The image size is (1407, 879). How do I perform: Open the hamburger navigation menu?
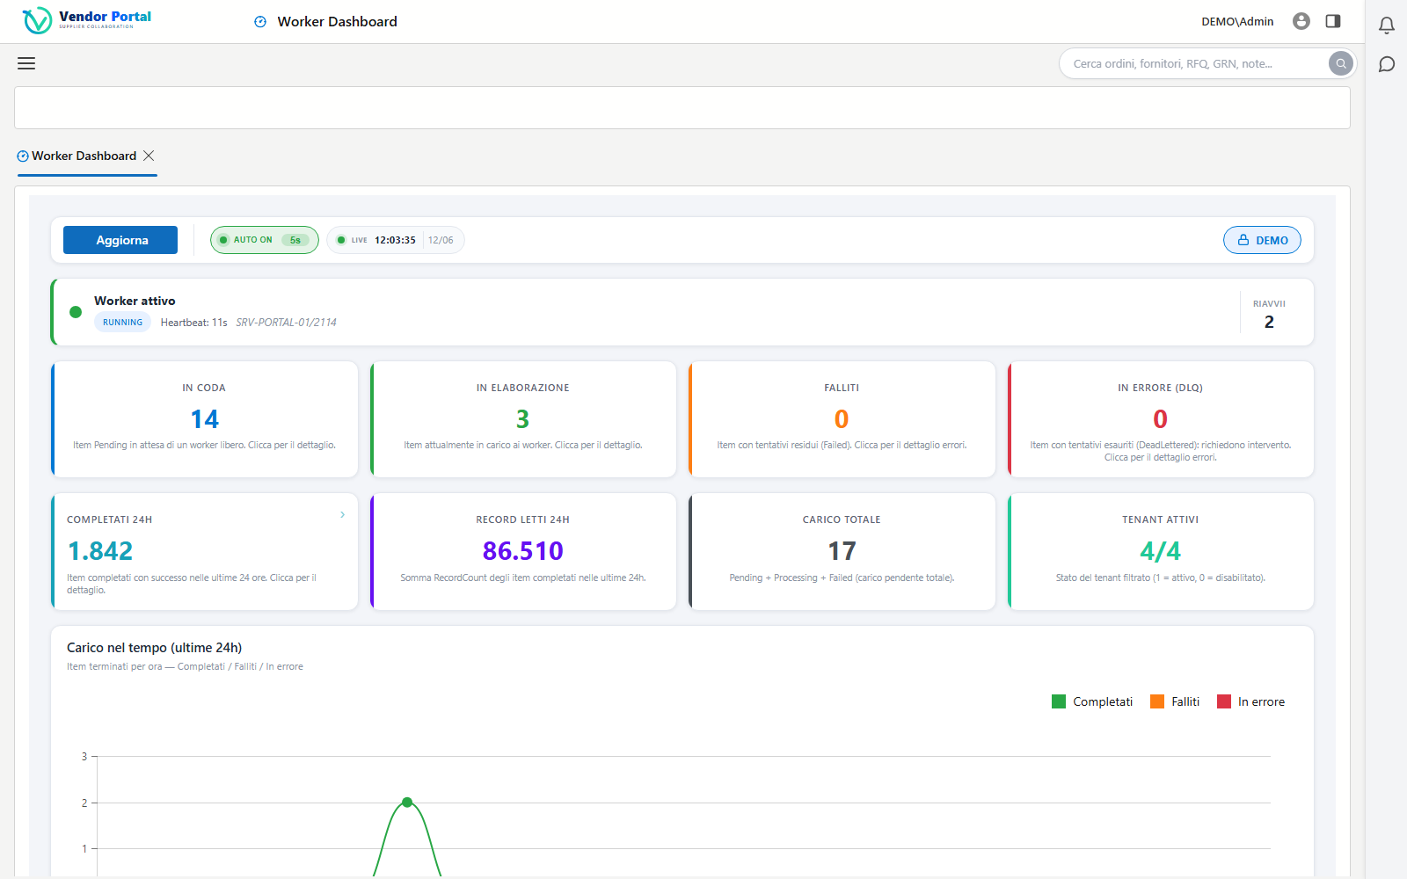coord(26,63)
